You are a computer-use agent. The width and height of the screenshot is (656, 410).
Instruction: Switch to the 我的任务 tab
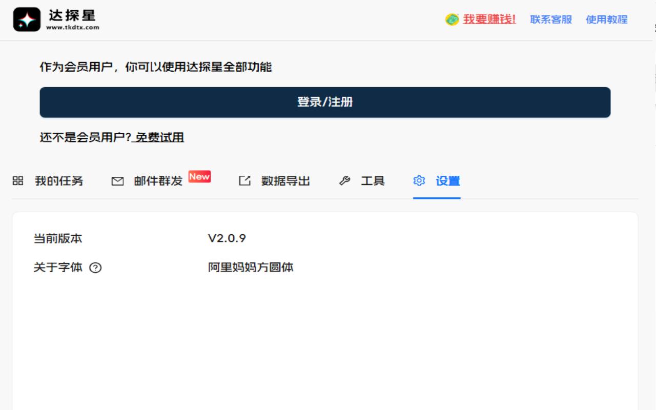[59, 180]
